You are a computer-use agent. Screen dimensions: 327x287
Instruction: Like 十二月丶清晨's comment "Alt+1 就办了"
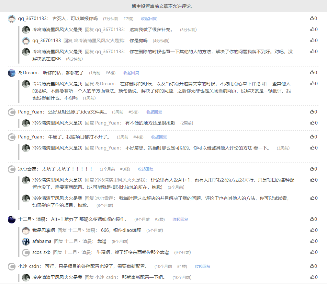[313, 219]
